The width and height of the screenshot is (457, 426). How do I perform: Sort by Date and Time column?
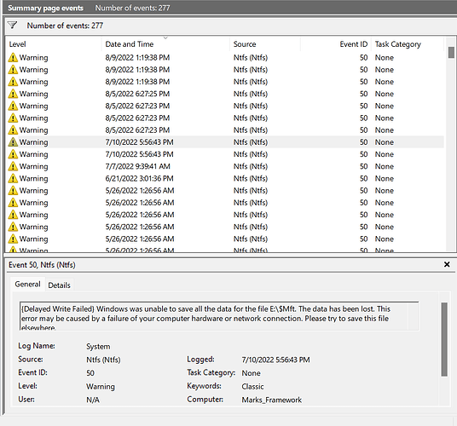[x=165, y=44]
